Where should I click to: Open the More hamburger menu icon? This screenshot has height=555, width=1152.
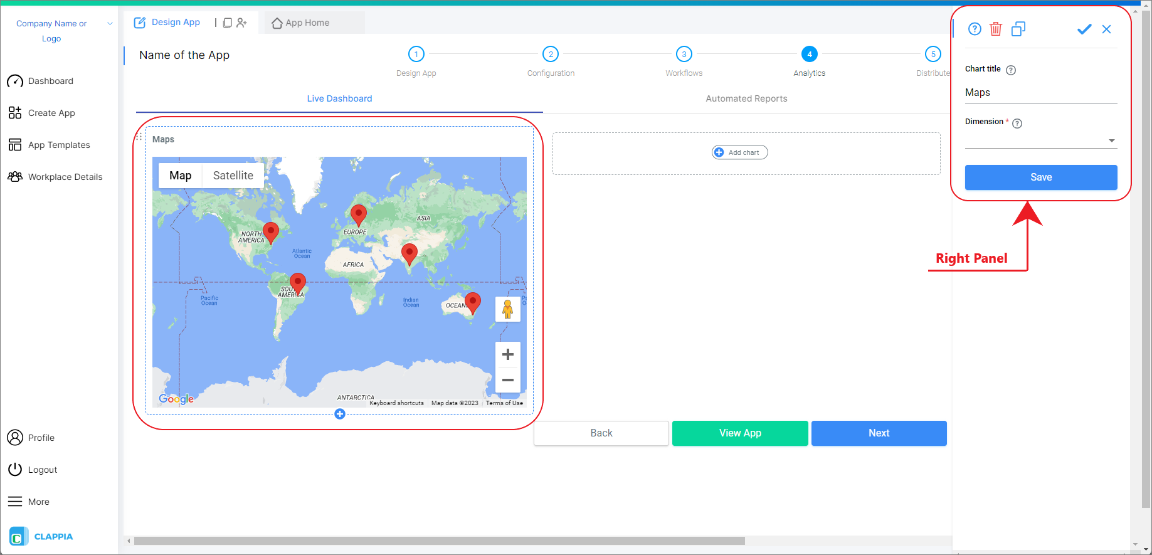15,502
